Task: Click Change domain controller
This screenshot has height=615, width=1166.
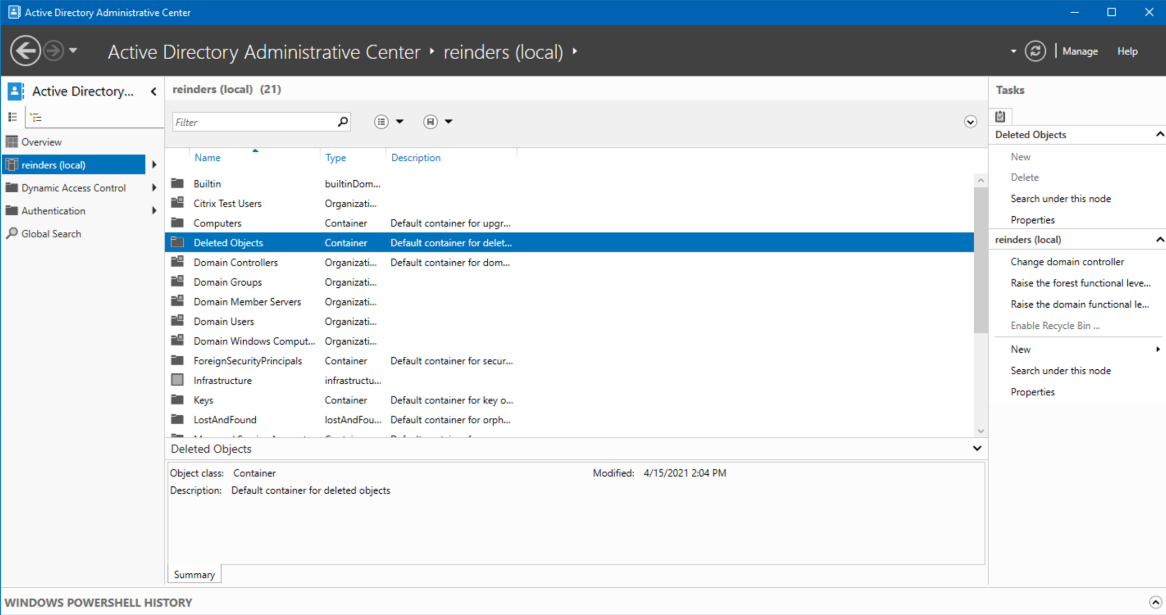Action: point(1068,261)
